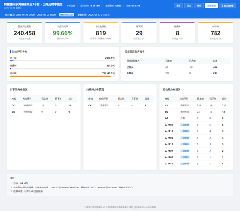Click value 381 in 已集齐 row
Image resolution: width=240 pixels, height=211 pixels.
pos(191,67)
